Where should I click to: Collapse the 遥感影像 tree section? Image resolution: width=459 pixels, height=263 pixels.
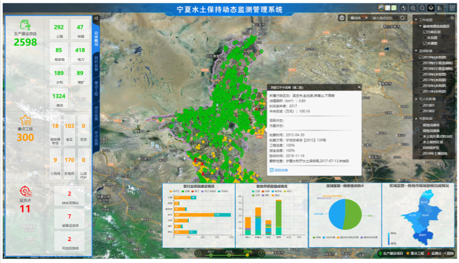click(415, 51)
